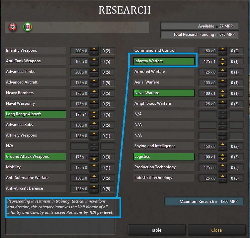250x238 pixels.
Task: Increase Command and Control research with up arrow
Action: click(222, 49)
